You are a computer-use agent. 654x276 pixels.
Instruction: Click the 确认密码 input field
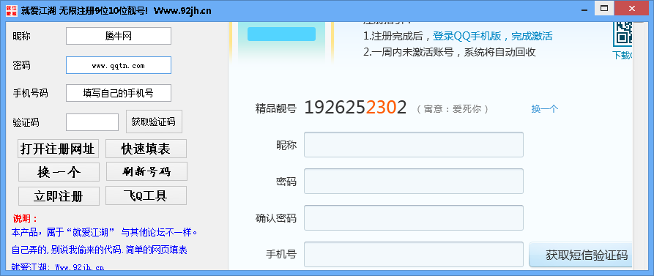pyautogui.click(x=414, y=217)
